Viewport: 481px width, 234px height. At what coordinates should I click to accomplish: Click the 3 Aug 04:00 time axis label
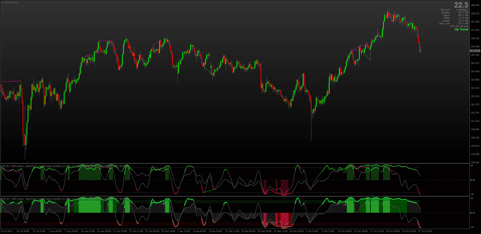pos(55,231)
